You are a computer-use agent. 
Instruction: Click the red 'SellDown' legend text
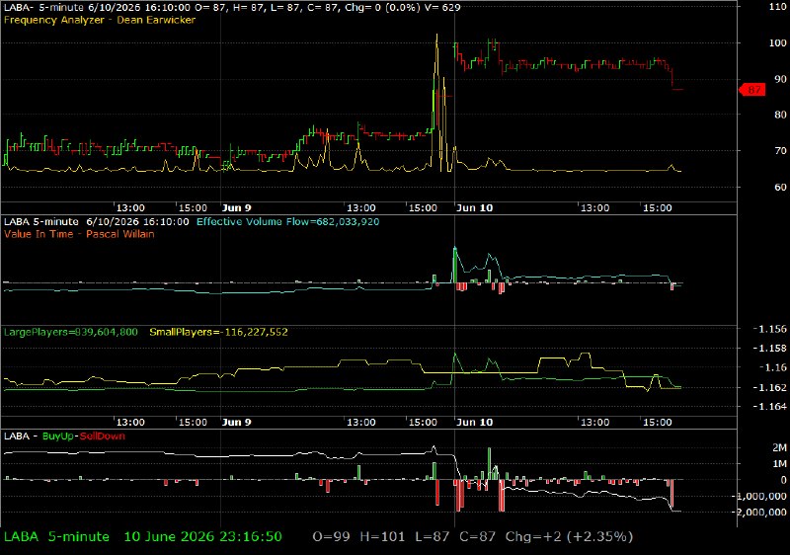(x=103, y=436)
